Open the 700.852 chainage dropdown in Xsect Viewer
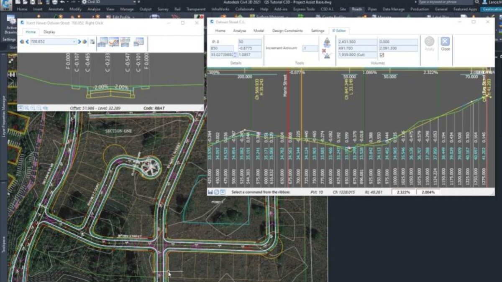 [74, 41]
